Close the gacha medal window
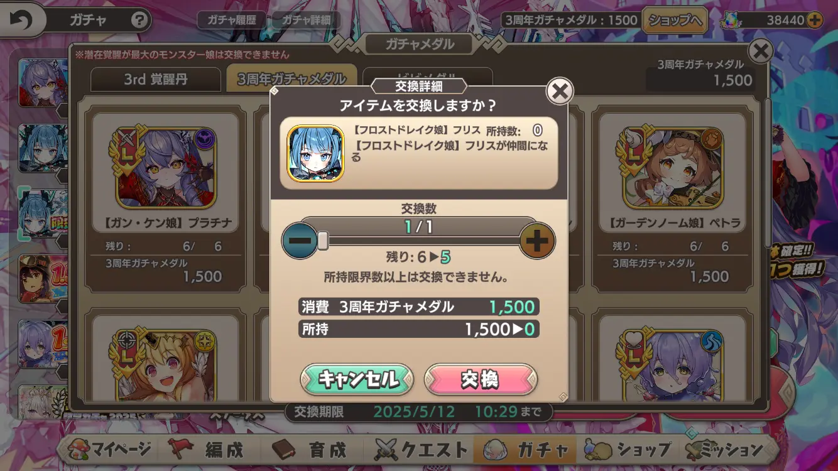The image size is (838, 471). click(x=761, y=51)
